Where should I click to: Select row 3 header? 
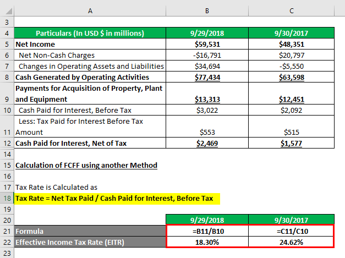(x=7, y=22)
